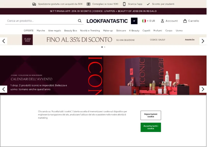Show previous hero banner slide
The width and height of the screenshot is (209, 147).
[x=4, y=89]
